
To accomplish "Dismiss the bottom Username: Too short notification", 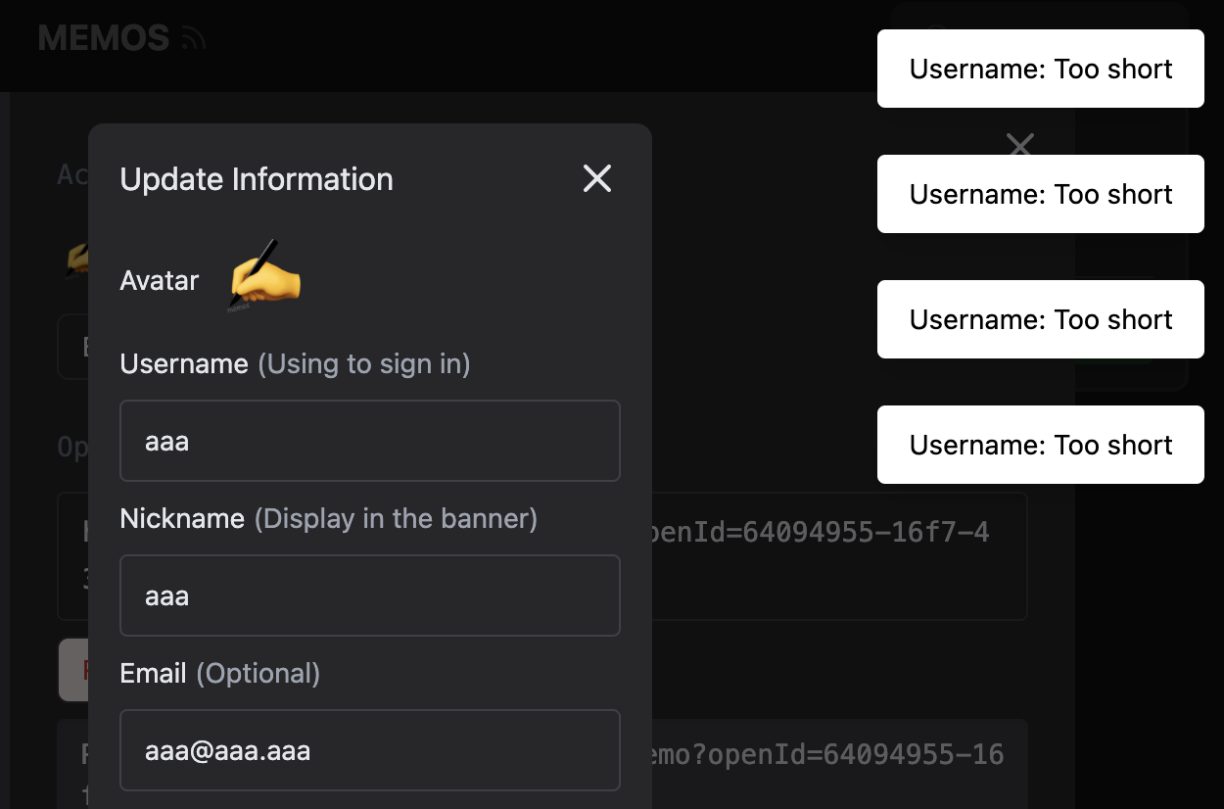I will tap(1040, 445).
